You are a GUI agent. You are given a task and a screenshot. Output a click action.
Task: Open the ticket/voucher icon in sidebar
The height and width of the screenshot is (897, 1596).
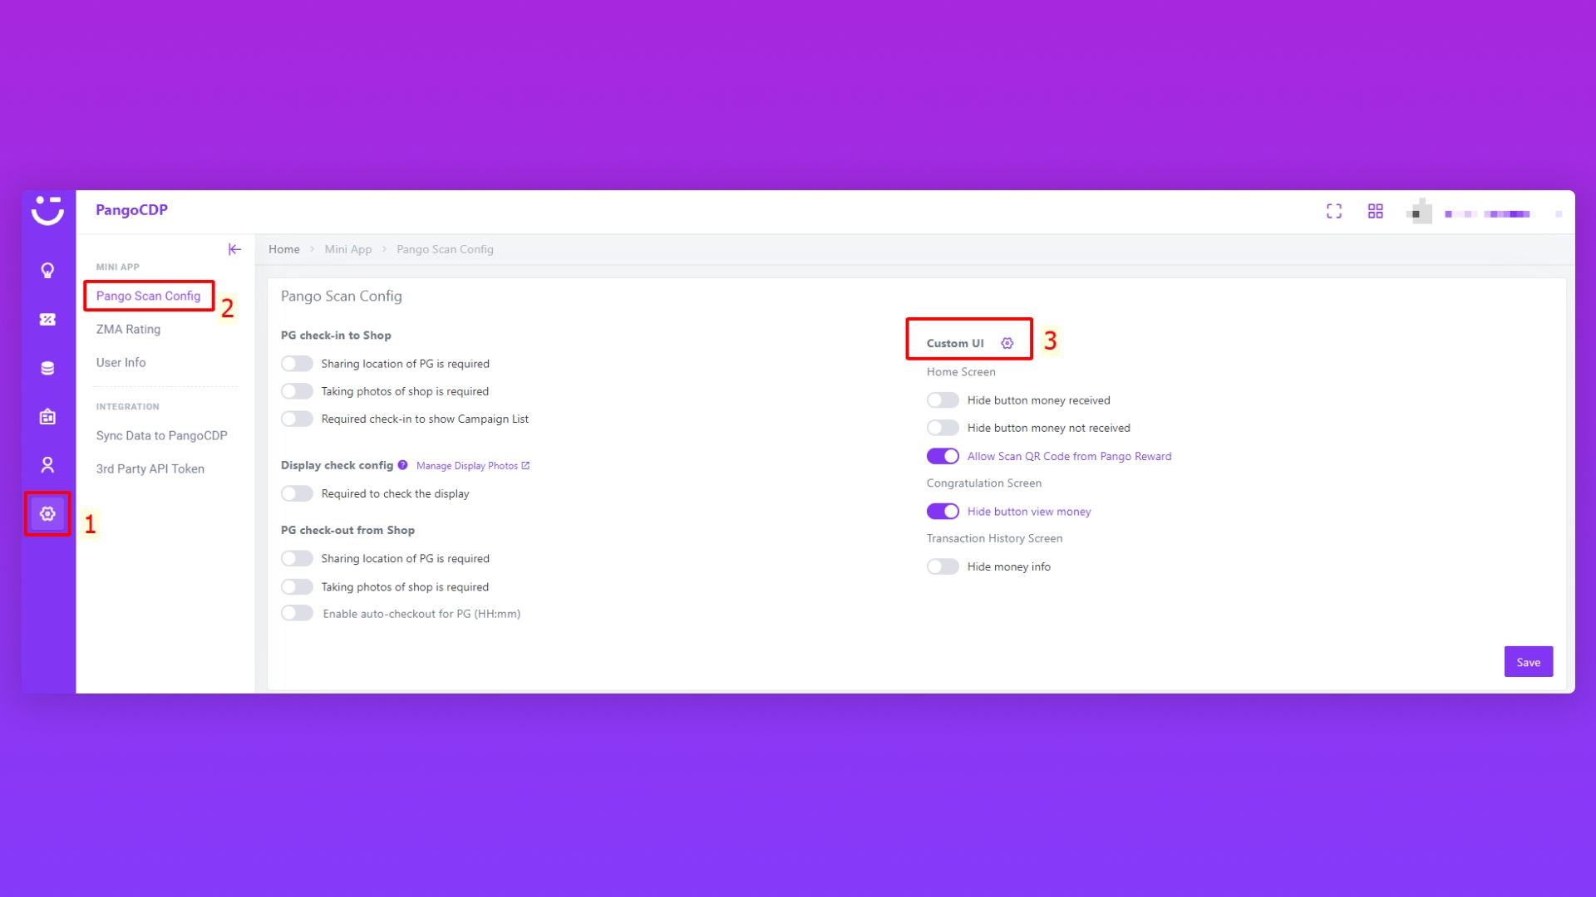pyautogui.click(x=47, y=320)
